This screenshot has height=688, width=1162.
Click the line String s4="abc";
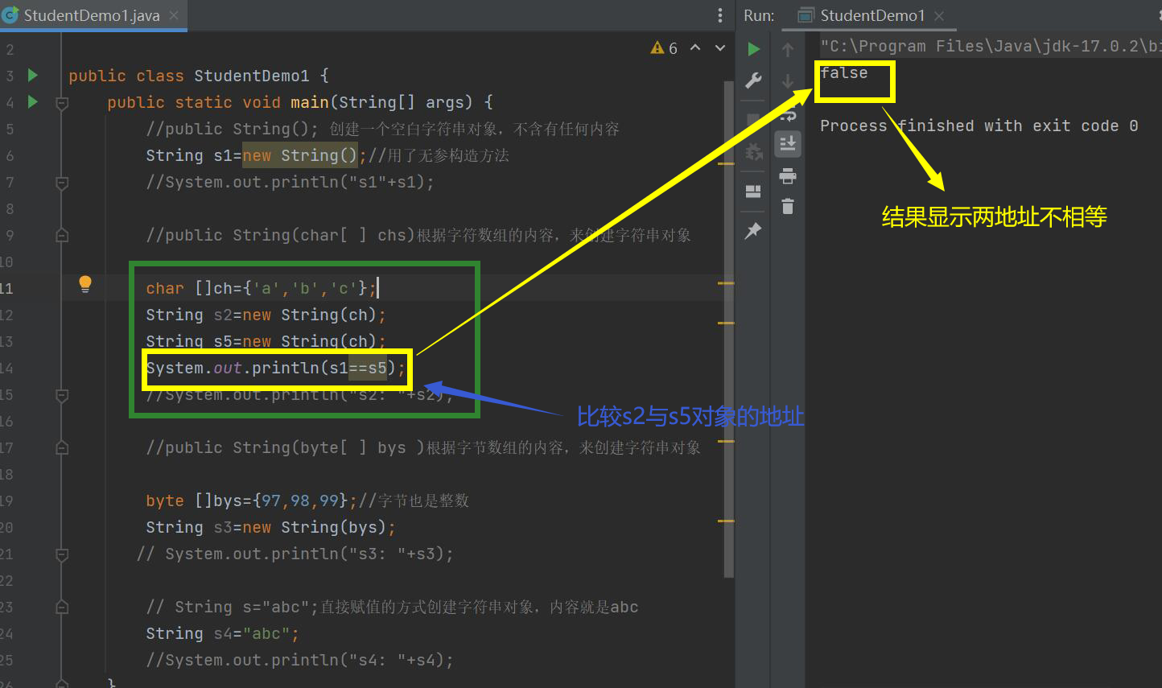[x=222, y=633]
